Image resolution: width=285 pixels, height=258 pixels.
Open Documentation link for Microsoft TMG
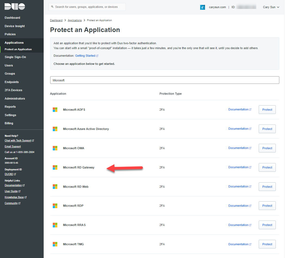click(x=240, y=244)
